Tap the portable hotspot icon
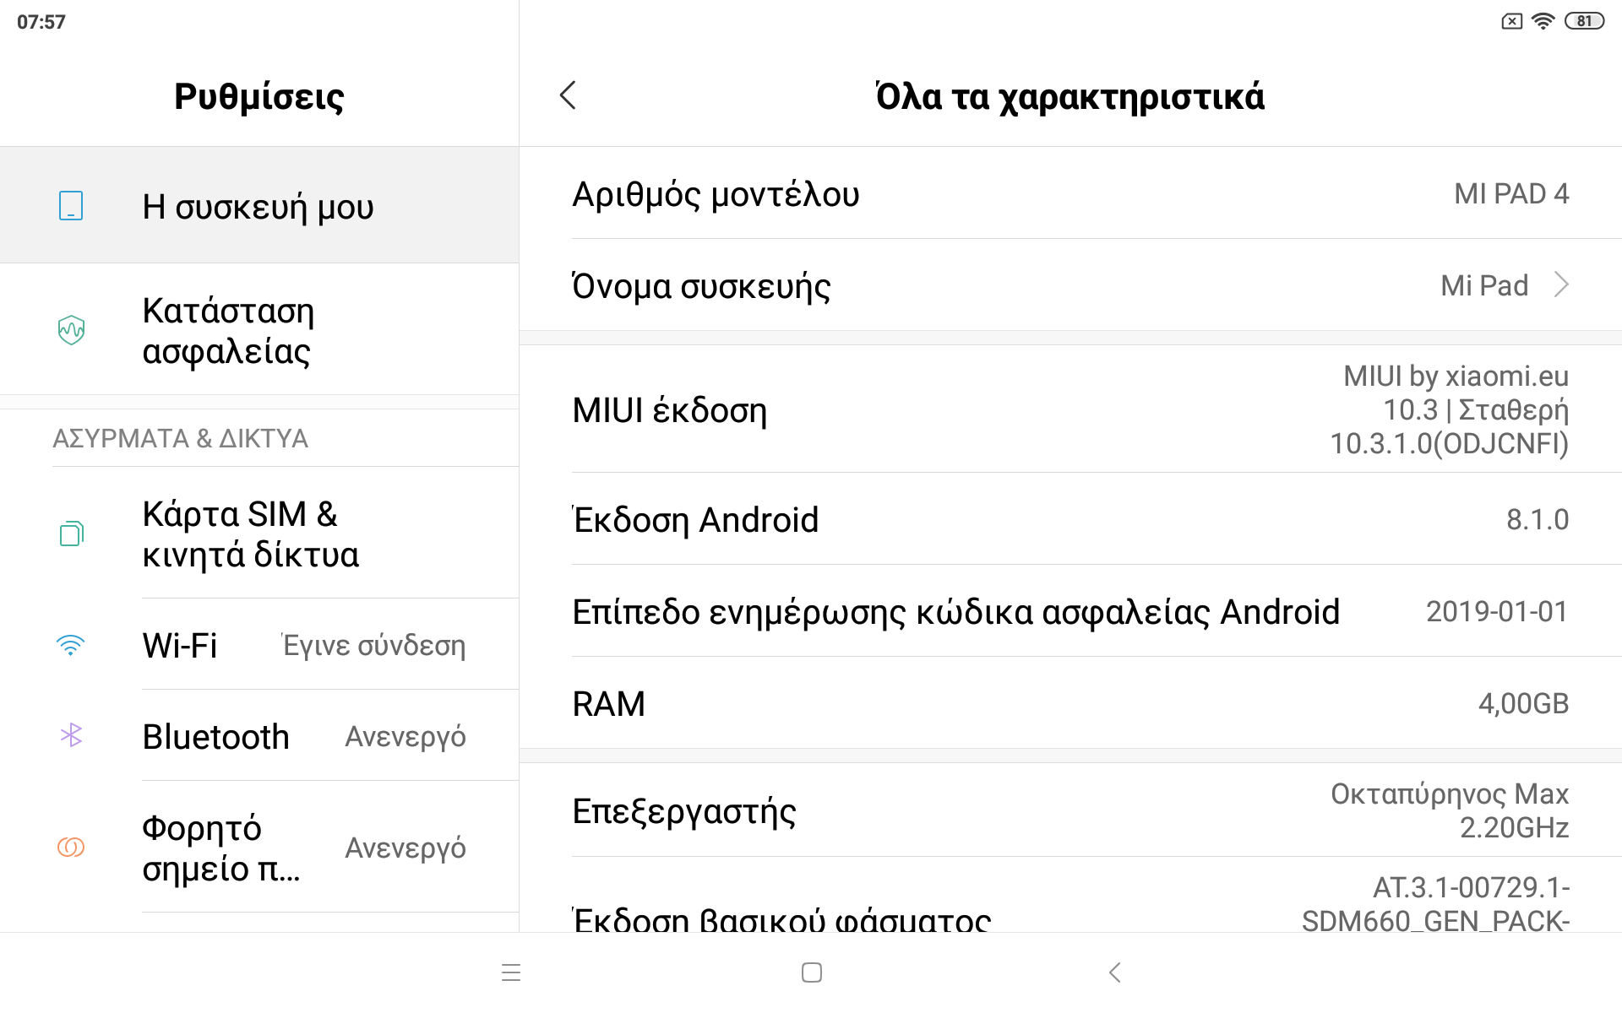 pyautogui.click(x=71, y=847)
